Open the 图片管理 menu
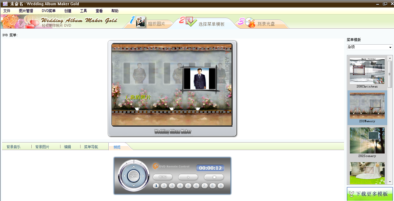The width and height of the screenshot is (394, 201). coord(26,11)
